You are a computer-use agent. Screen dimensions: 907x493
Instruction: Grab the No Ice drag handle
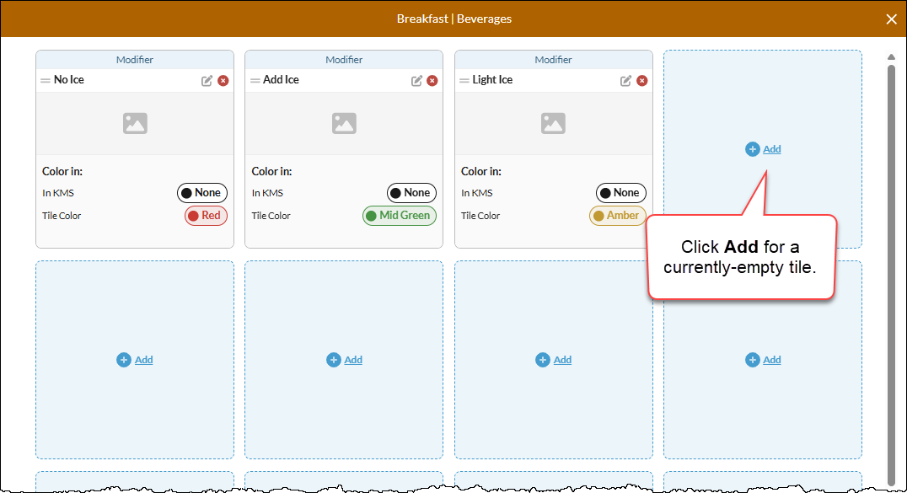click(46, 80)
